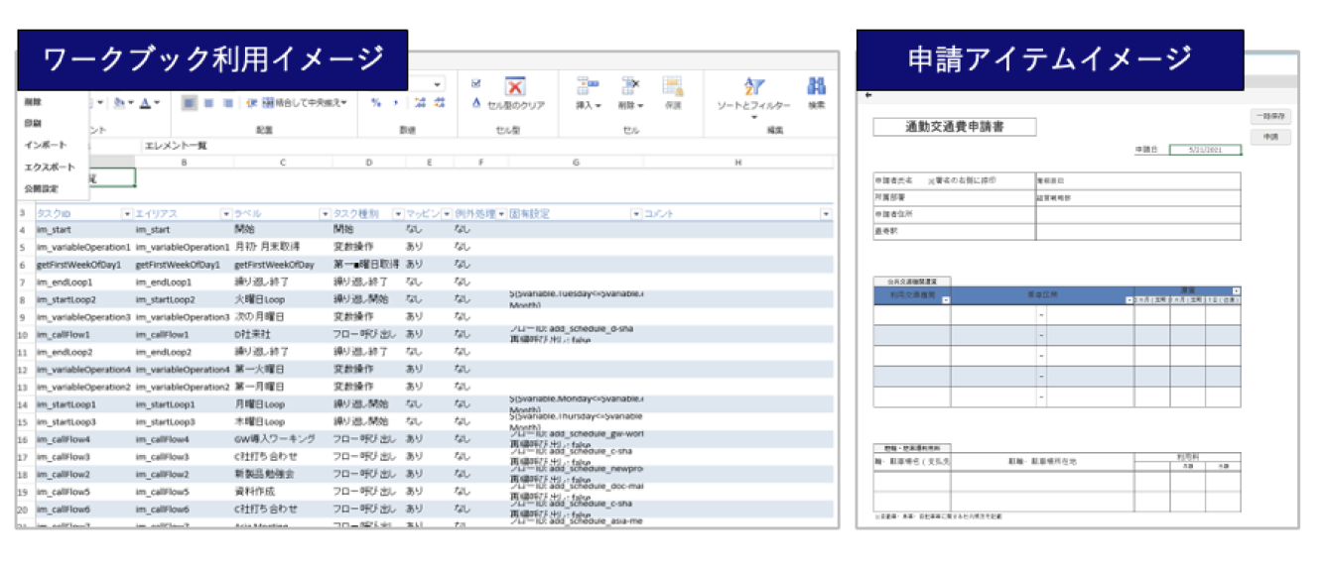Open the コメント column filter dropdown
Screen dimensions: 1326x567
coord(826,214)
